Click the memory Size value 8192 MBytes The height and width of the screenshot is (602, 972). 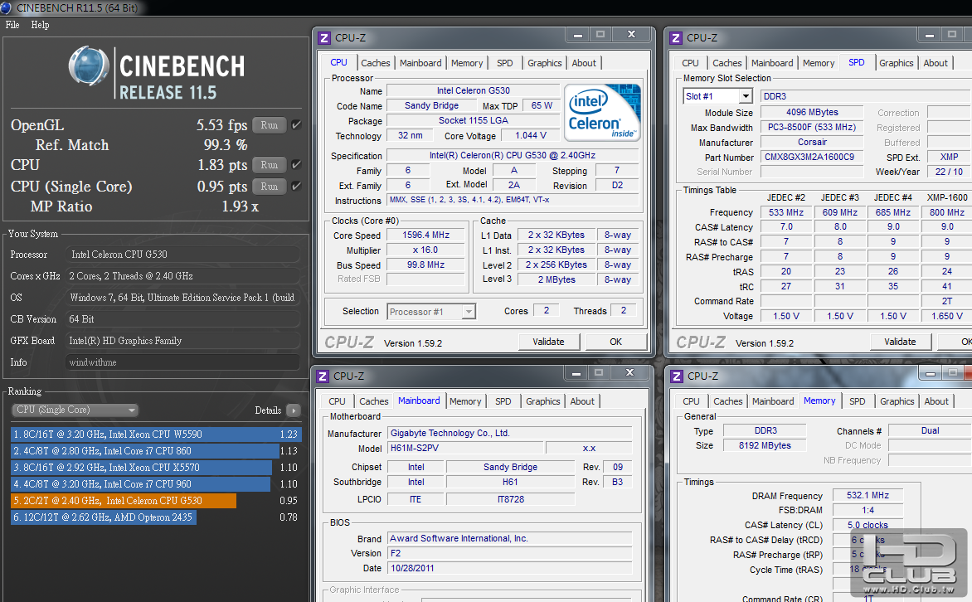[765, 445]
